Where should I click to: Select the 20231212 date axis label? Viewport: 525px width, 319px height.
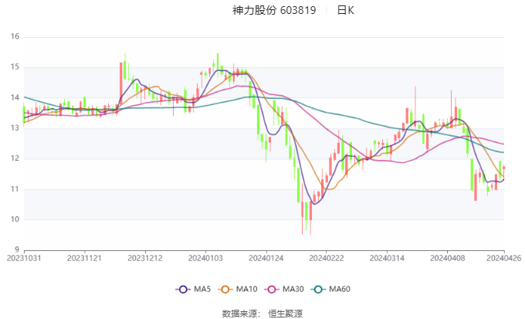coord(145,258)
